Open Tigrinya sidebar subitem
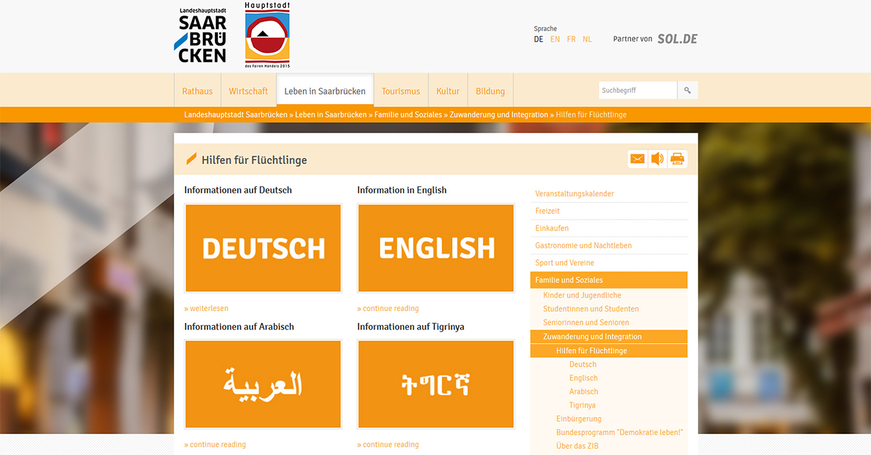The width and height of the screenshot is (871, 455). [582, 405]
